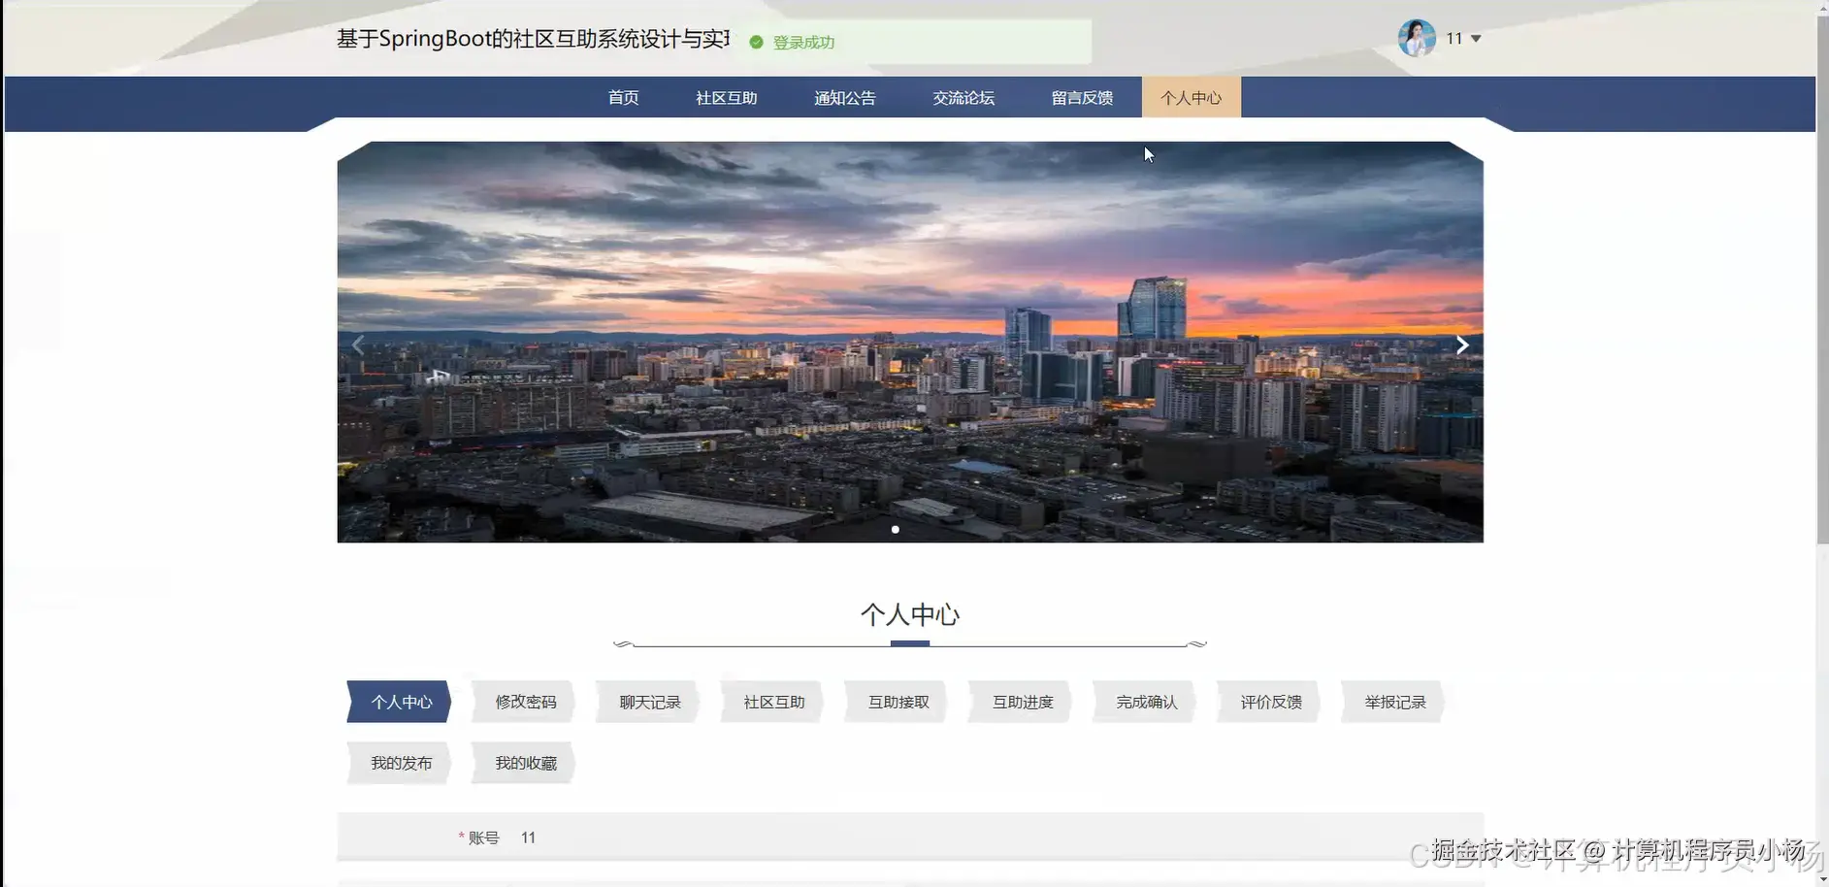This screenshot has height=887, width=1829.
Task: Open the user avatar profile picture
Action: [1416, 38]
